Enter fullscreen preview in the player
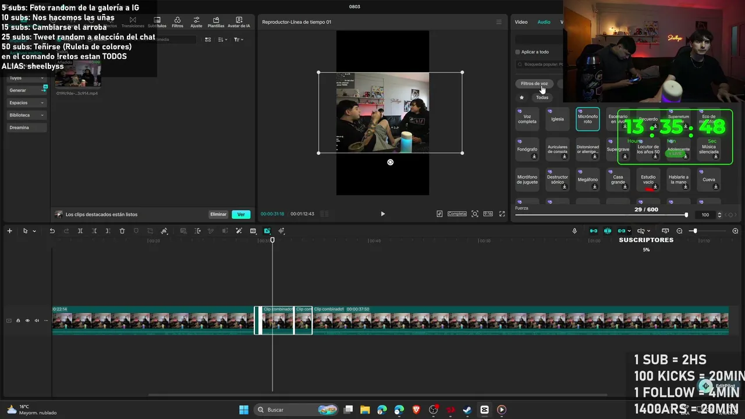The height and width of the screenshot is (419, 745). click(x=502, y=214)
